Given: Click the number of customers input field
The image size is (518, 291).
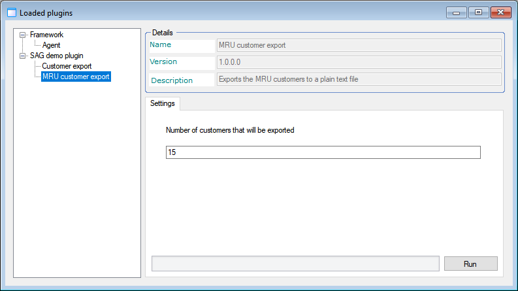Looking at the screenshot, I should click(x=323, y=152).
